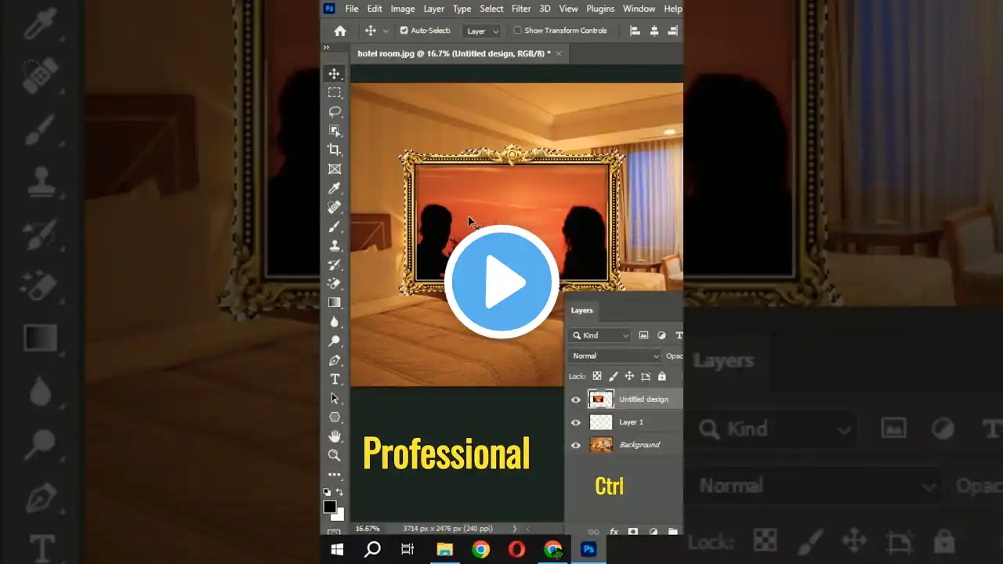1003x564 pixels.
Task: Enable Show Transform Controls checkbox
Action: pyautogui.click(x=517, y=31)
